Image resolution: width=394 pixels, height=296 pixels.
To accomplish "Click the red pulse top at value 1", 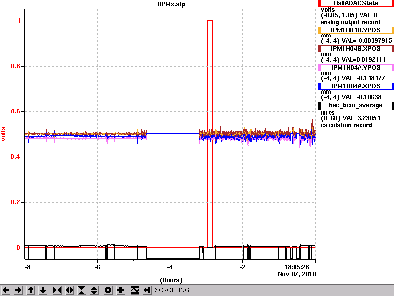I will pos(210,20).
